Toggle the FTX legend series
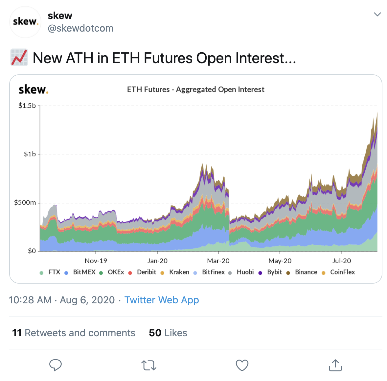Viewport: 387px width, 381px height. click(x=54, y=272)
